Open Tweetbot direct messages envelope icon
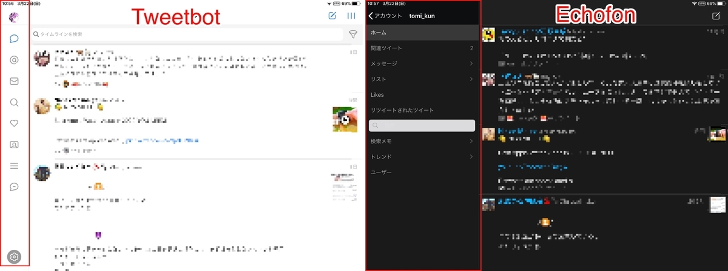 15,81
